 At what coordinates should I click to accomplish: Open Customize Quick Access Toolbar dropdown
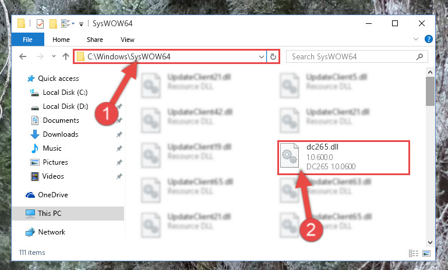pos(81,24)
